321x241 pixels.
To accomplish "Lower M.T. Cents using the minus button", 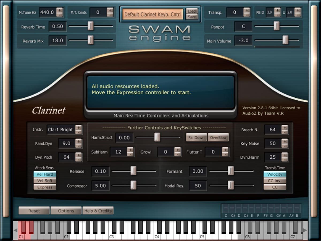I will (110, 14).
